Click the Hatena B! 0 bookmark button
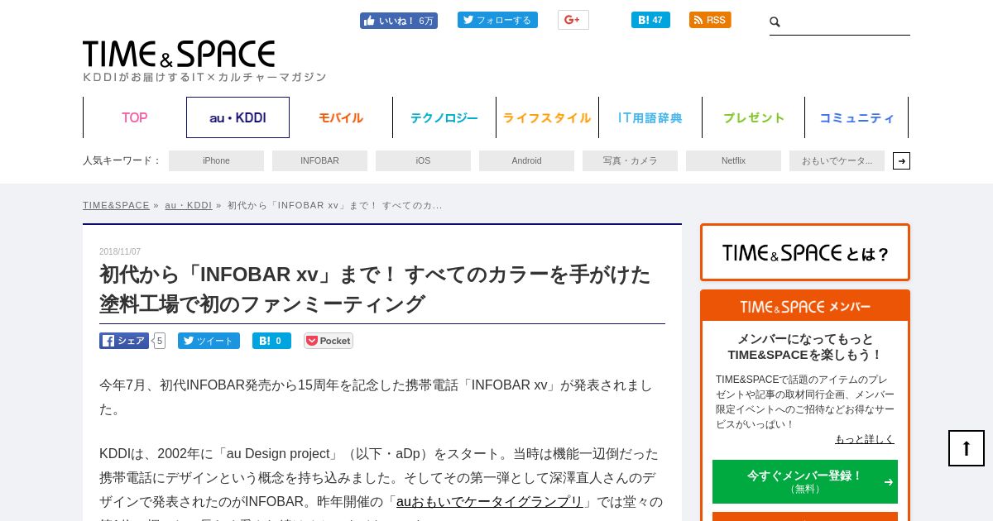Screen dimensions: 993x521 [271, 341]
